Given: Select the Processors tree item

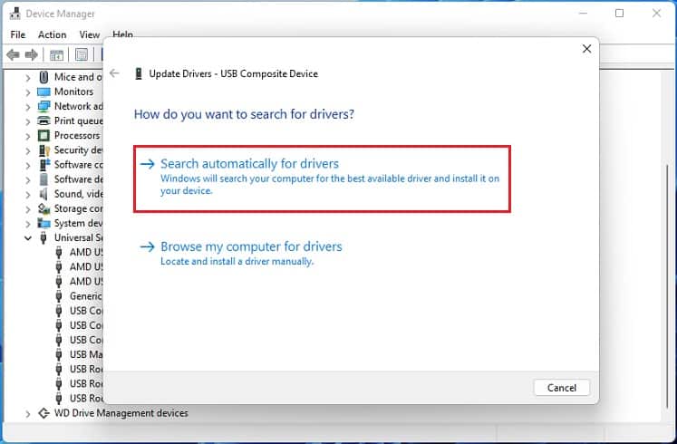Looking at the screenshot, I should tap(77, 136).
